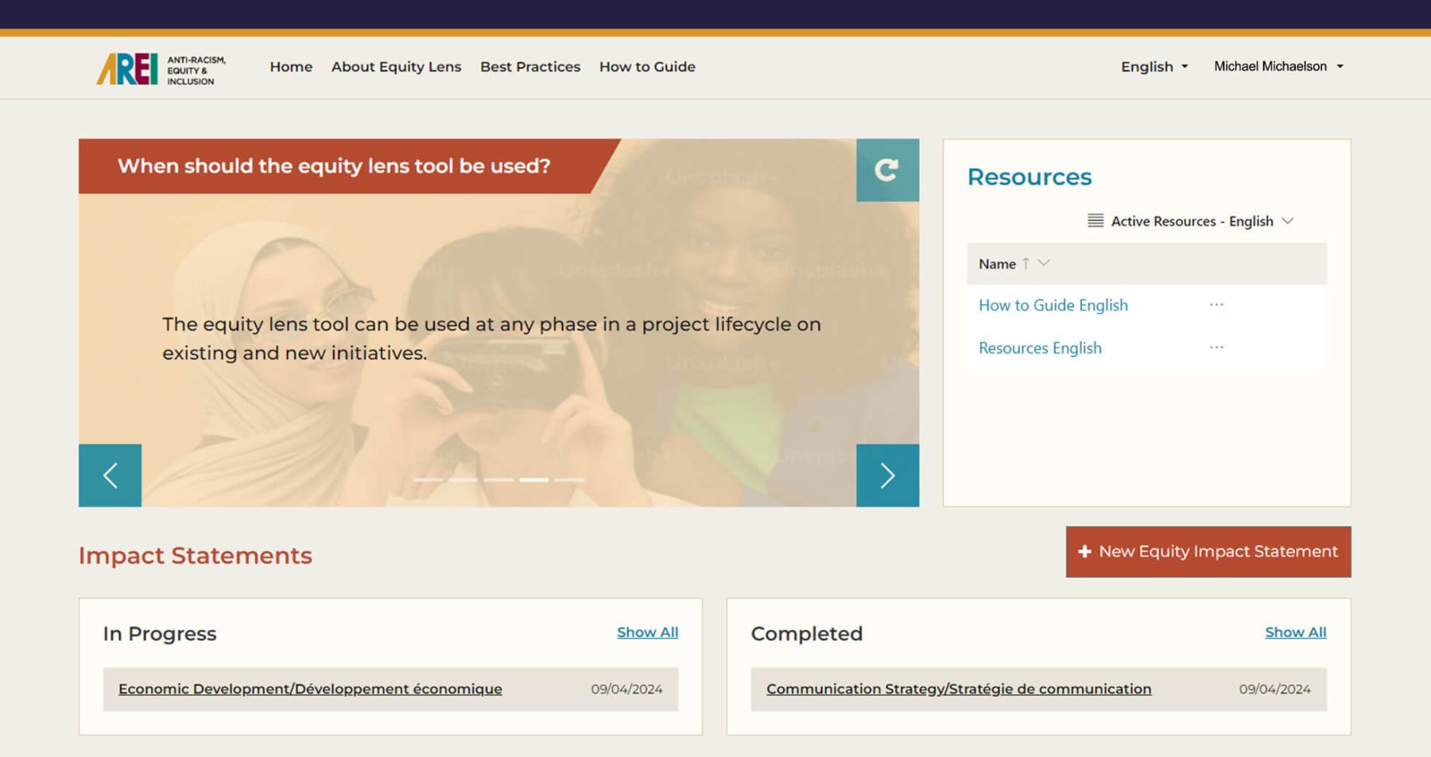The height and width of the screenshot is (757, 1431).
Task: Navigate to the Best Practices menu item
Action: coord(529,67)
